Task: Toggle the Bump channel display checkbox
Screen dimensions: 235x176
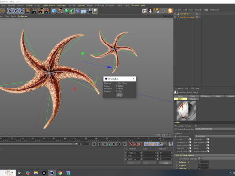Action: [208, 145]
